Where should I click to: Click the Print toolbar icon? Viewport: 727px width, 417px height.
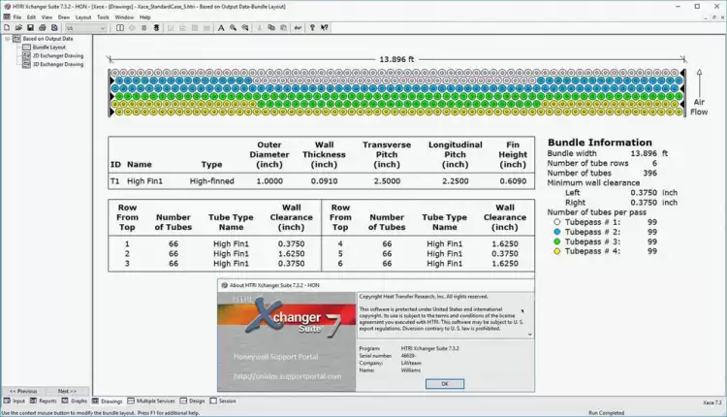(x=43, y=28)
